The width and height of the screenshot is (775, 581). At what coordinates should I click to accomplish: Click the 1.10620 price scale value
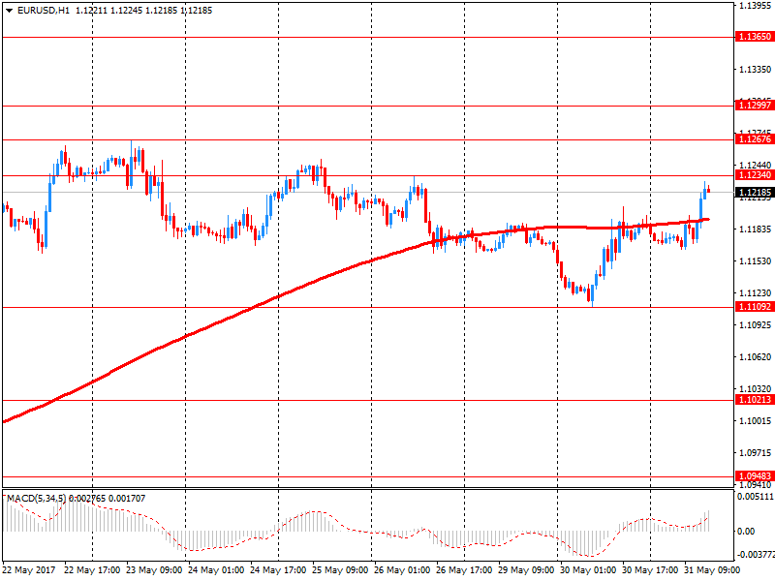point(755,357)
